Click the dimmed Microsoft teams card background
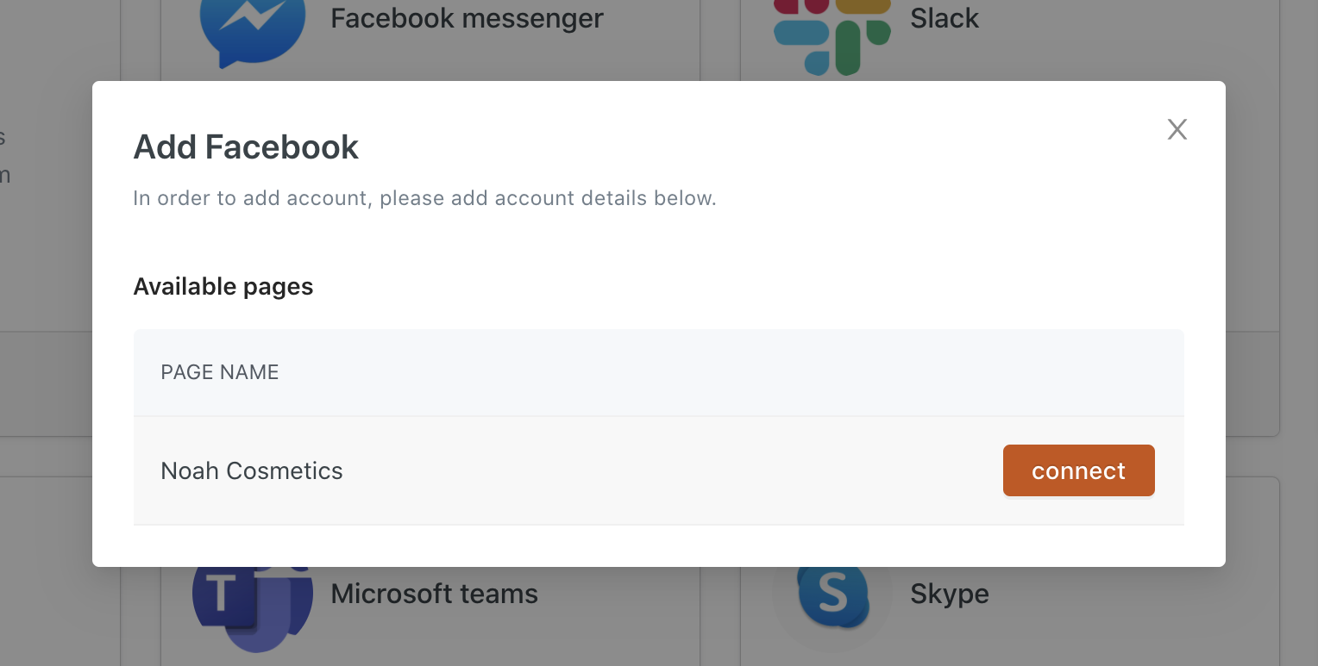 click(x=430, y=617)
